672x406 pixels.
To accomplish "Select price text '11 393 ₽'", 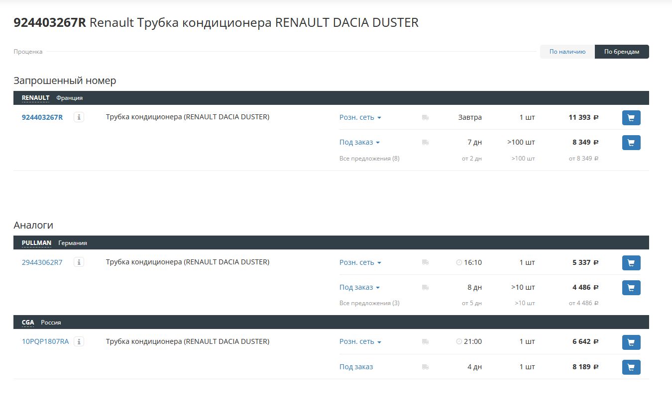I will [583, 118].
